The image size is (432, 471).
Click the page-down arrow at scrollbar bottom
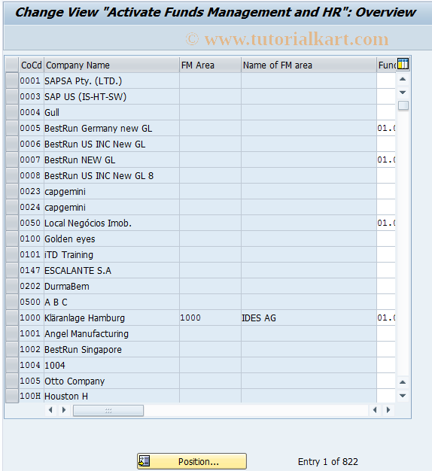403,396
